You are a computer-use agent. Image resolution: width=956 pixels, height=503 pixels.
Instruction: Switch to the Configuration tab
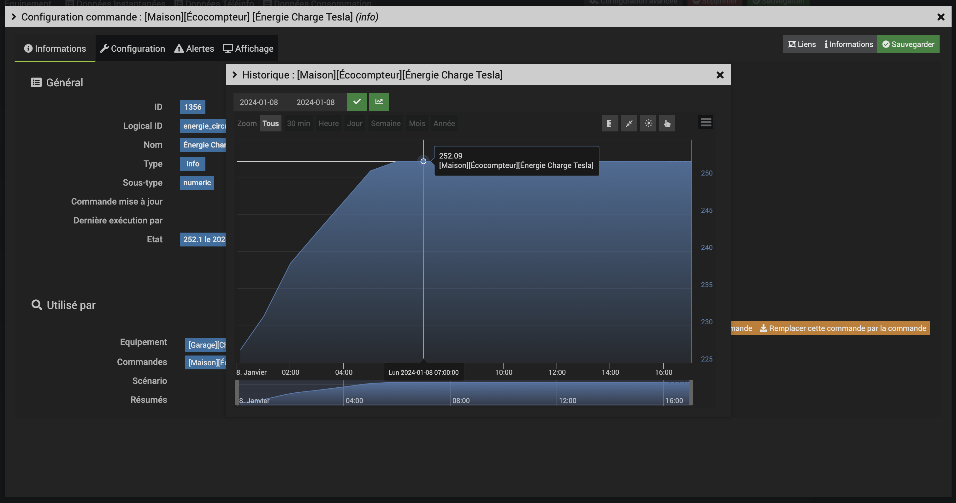tap(133, 49)
